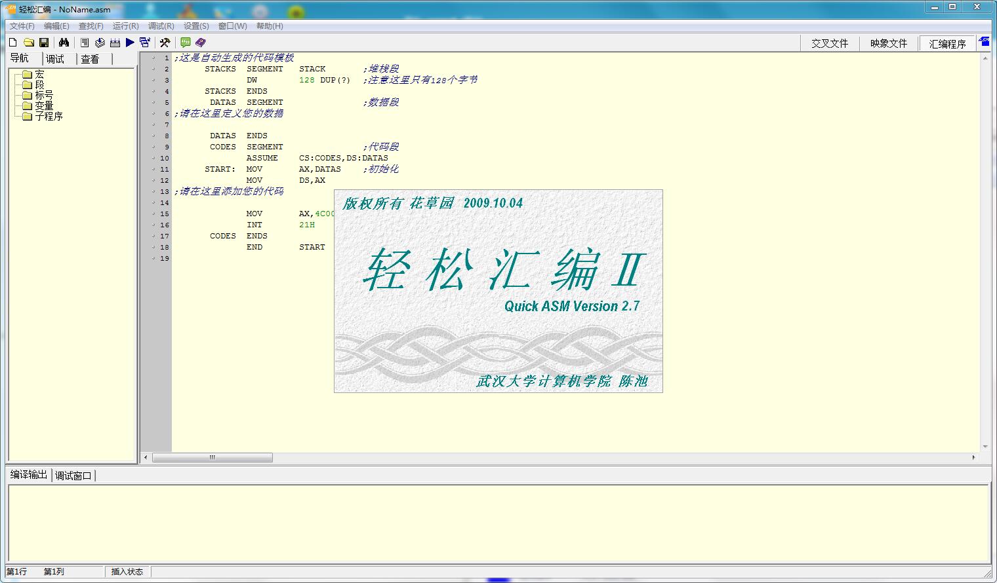The width and height of the screenshot is (997, 583).
Task: Click the memory chip toolbar icon
Action: tap(115, 43)
